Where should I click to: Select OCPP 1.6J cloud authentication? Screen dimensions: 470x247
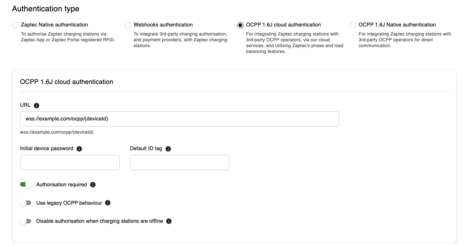[x=240, y=25]
